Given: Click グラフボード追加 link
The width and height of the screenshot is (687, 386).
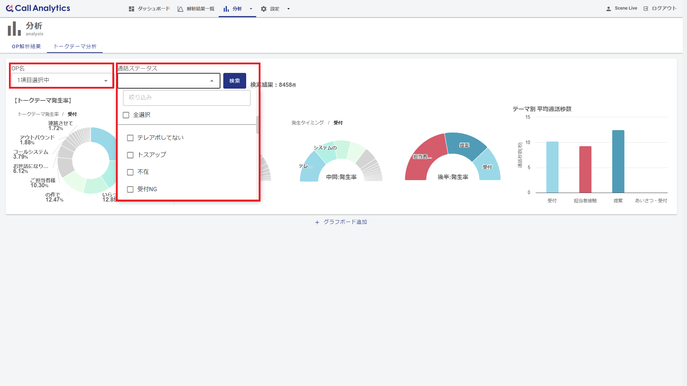Looking at the screenshot, I should click(x=340, y=222).
